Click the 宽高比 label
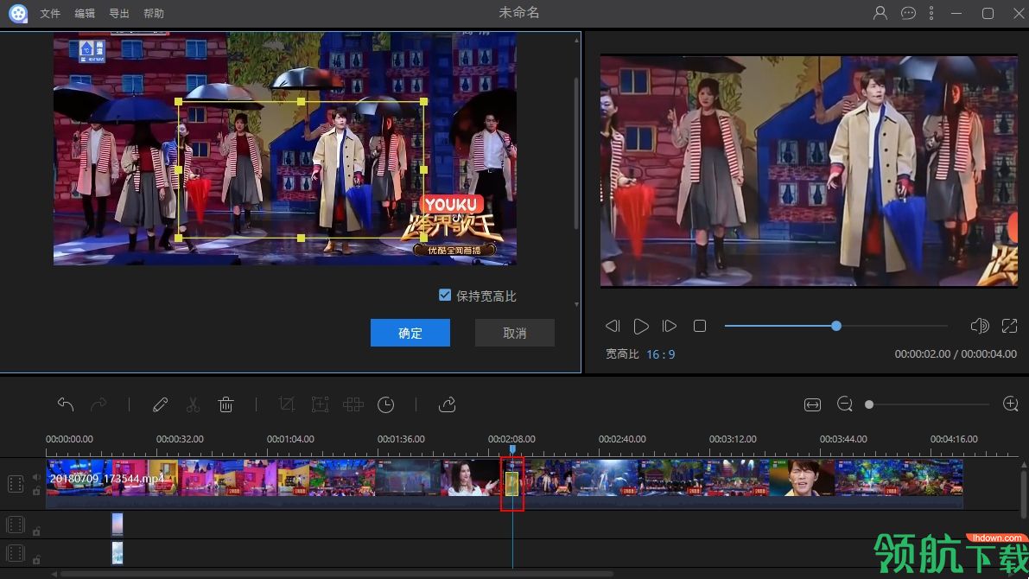The height and width of the screenshot is (579, 1029). (x=622, y=353)
